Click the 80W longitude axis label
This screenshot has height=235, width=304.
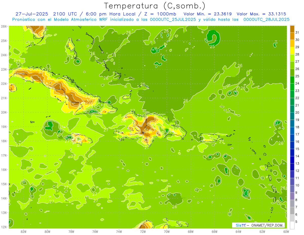(x=47, y=231)
